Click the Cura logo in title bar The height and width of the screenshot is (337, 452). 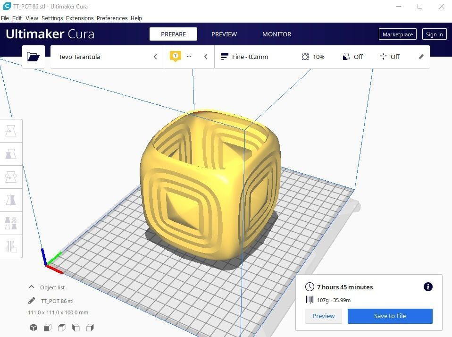[x=7, y=6]
